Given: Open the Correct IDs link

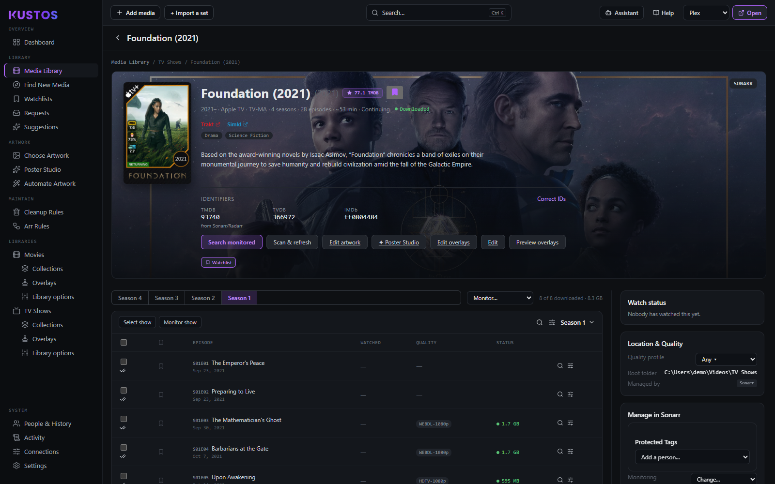Looking at the screenshot, I should click(x=551, y=199).
